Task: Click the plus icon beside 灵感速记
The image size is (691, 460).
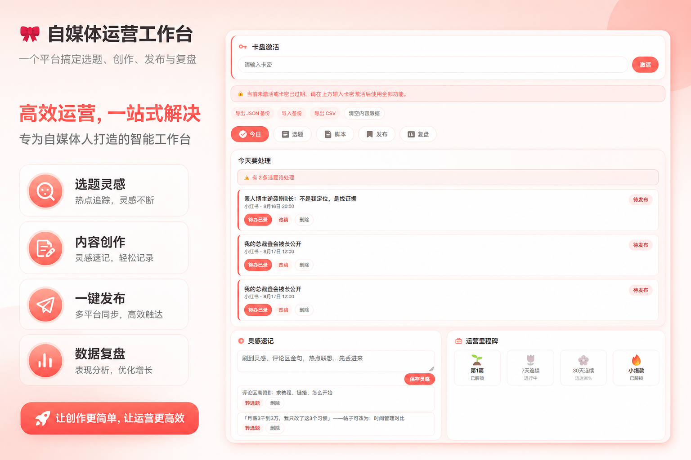Action: (241, 341)
